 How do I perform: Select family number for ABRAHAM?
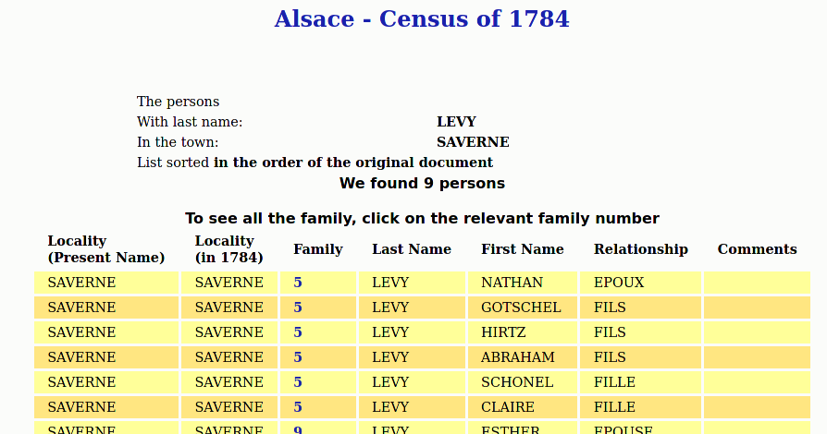click(x=298, y=357)
